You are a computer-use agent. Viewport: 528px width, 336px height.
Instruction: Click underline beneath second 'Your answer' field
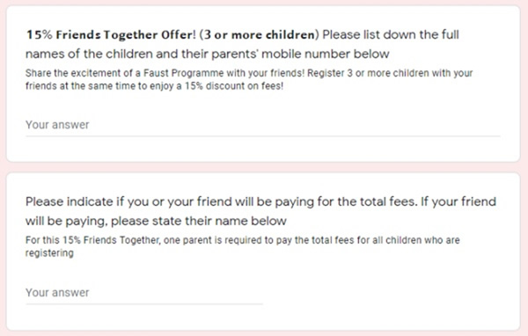(144, 304)
